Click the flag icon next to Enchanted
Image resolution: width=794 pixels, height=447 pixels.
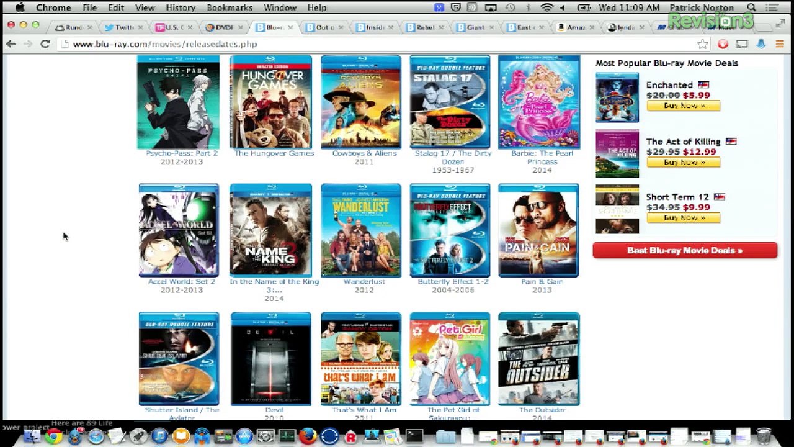(x=703, y=85)
